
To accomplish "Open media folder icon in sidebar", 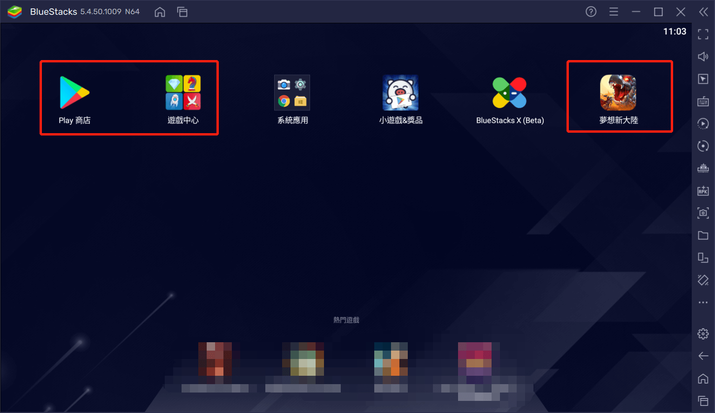I will pyautogui.click(x=703, y=235).
